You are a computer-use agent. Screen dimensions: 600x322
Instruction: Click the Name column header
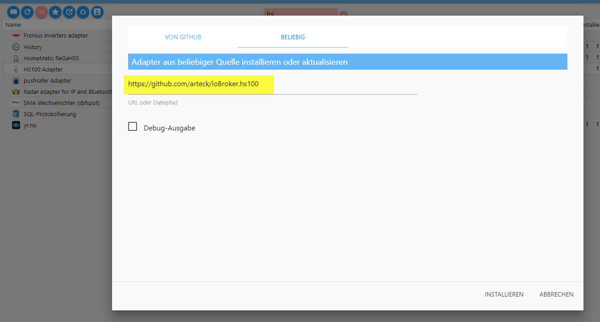(13, 25)
